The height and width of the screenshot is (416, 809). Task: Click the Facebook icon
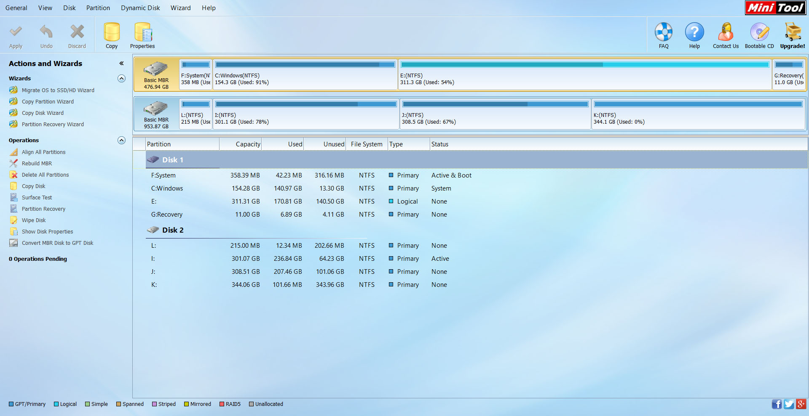coord(777,404)
